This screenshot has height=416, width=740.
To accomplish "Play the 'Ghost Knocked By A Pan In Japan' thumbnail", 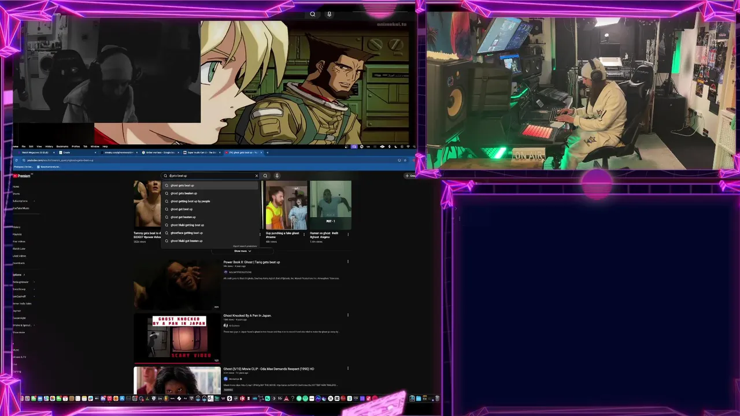I will [x=177, y=337].
